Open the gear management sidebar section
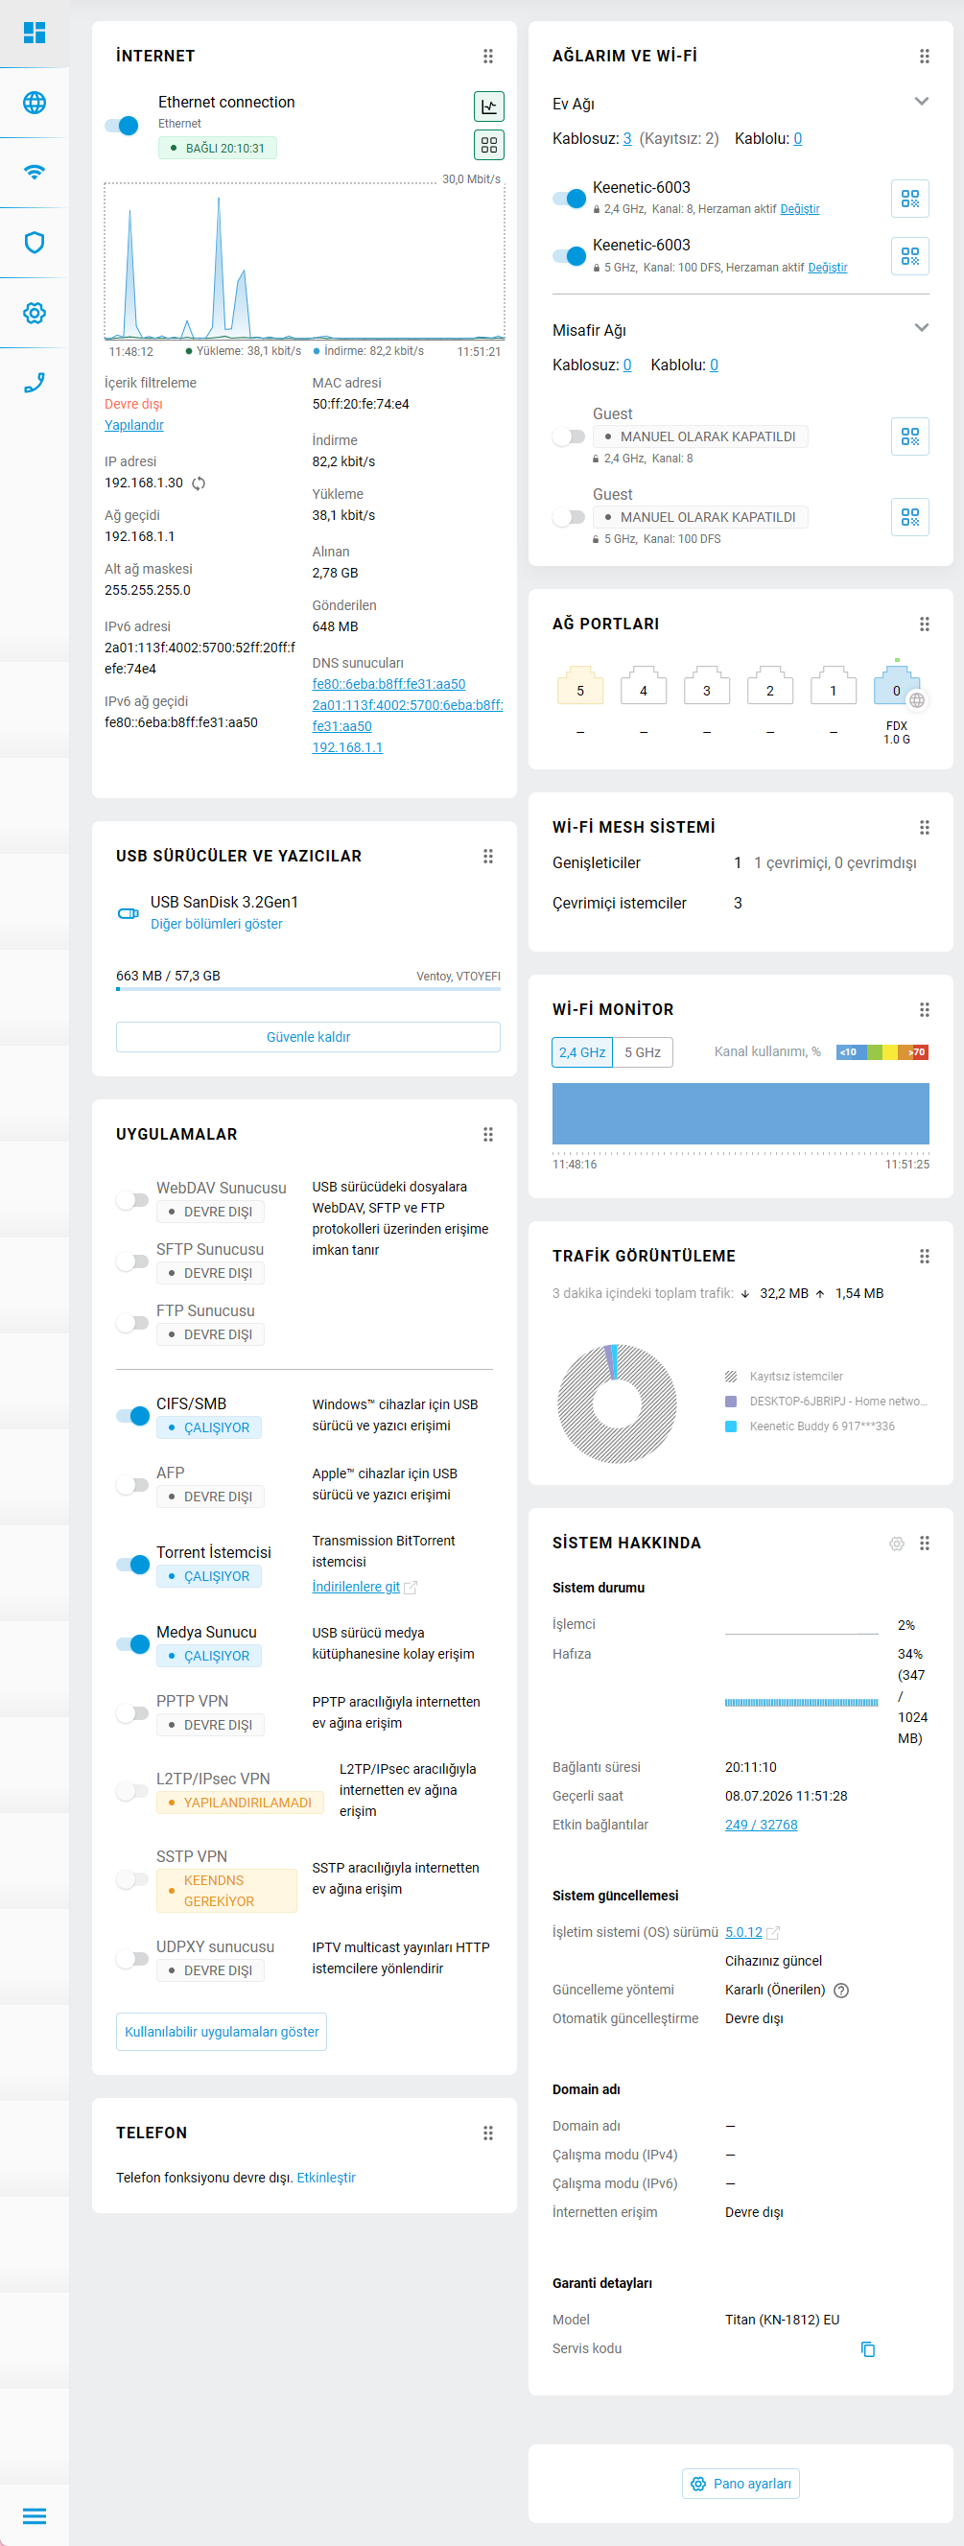 click(x=35, y=313)
